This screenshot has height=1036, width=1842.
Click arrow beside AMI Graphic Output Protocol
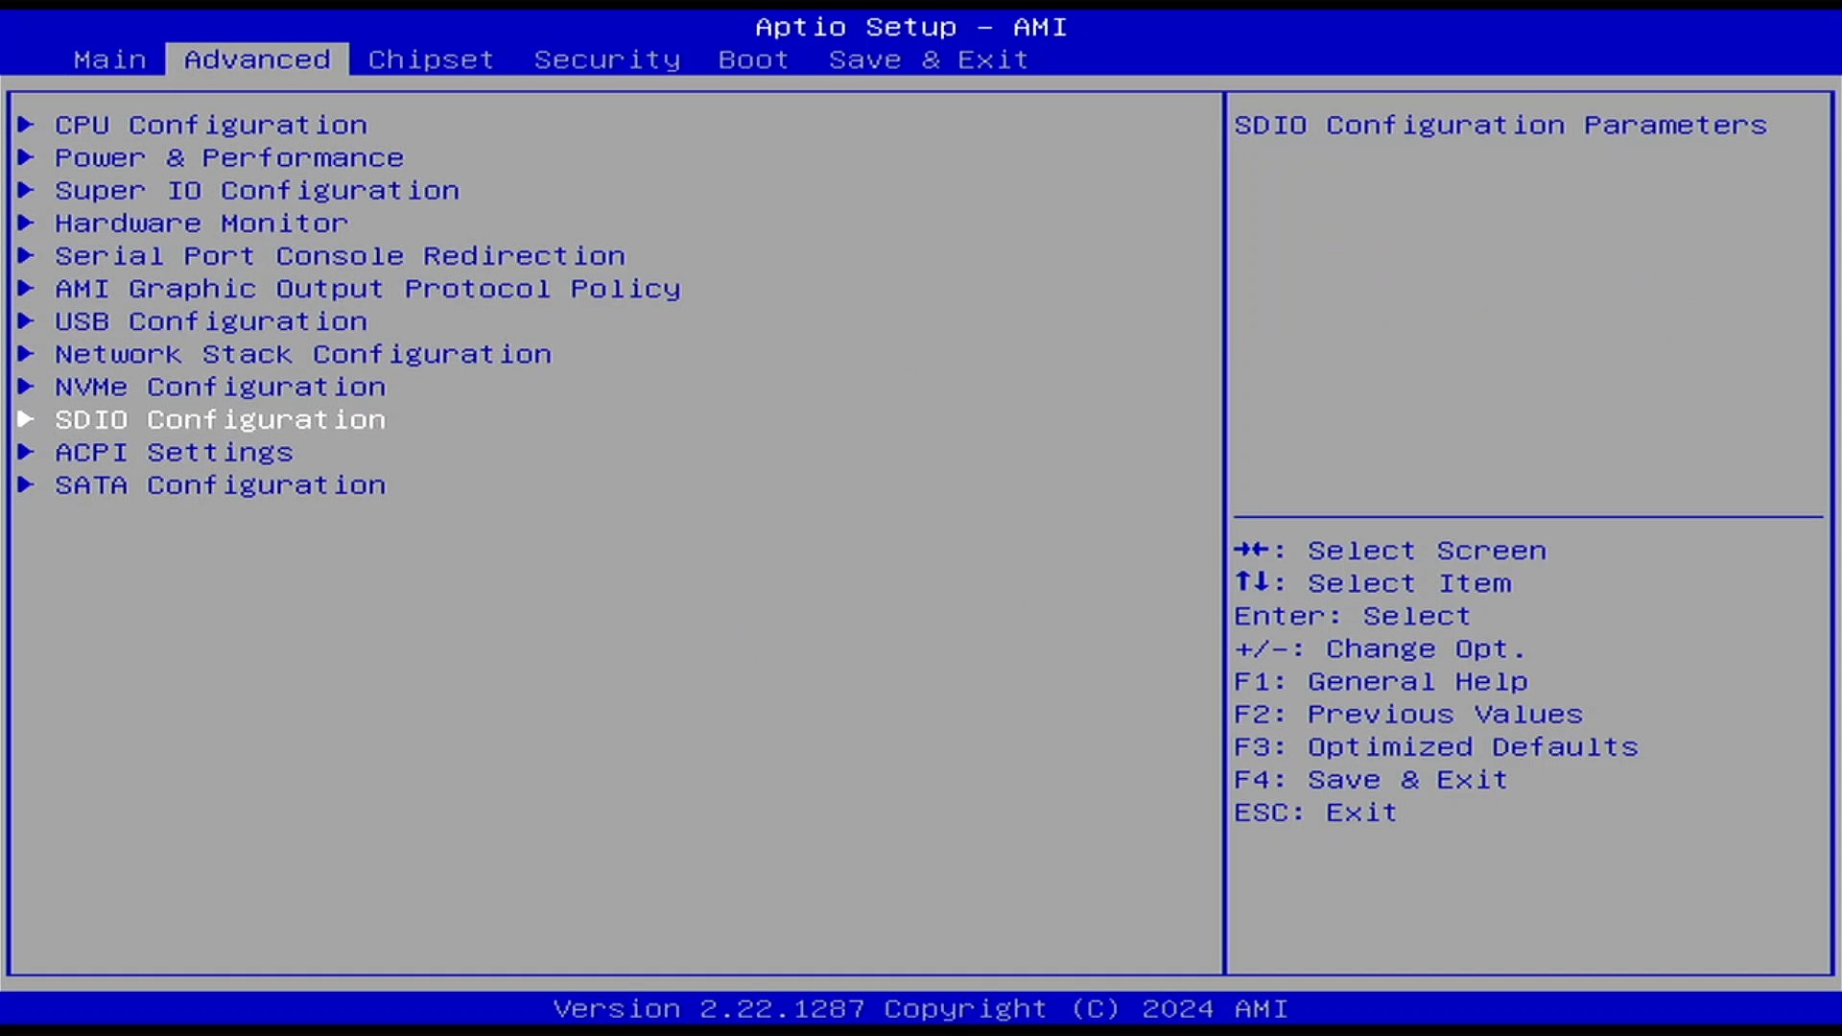[26, 287]
